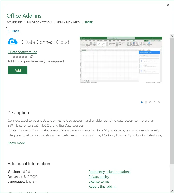Go Back to the store listing

(x=13, y=31)
